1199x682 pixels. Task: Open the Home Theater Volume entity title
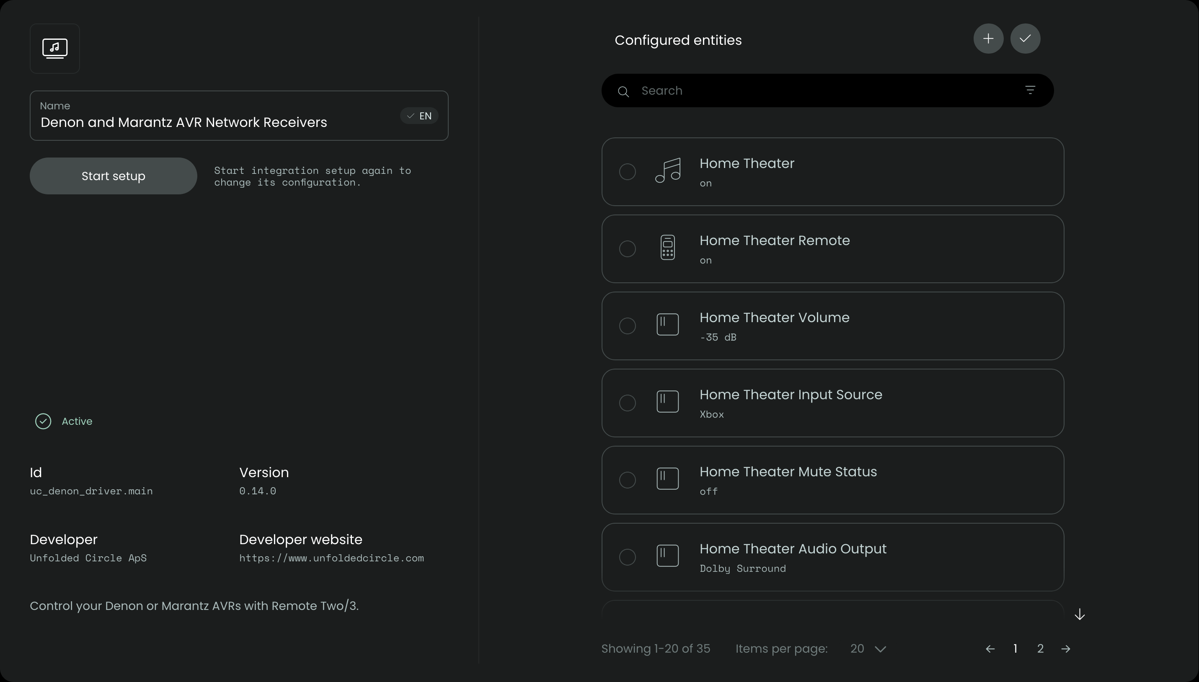coord(775,318)
